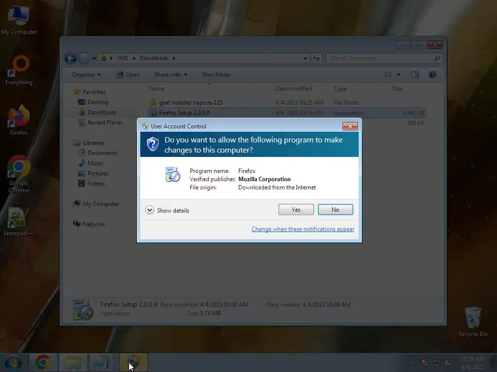Click the taskbar clock showing 10:38 AM
The width and height of the screenshot is (497, 372).
click(472, 362)
